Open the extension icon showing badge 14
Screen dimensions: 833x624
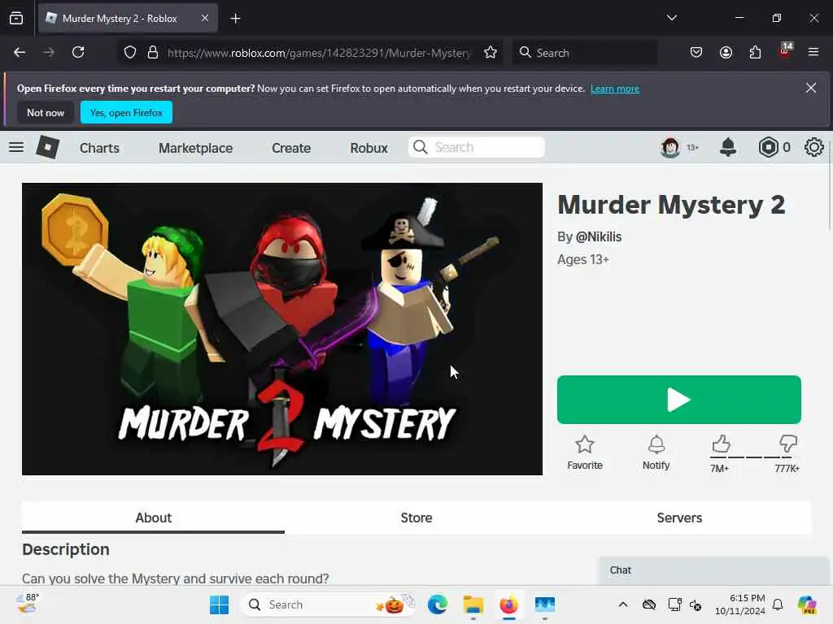785,51
